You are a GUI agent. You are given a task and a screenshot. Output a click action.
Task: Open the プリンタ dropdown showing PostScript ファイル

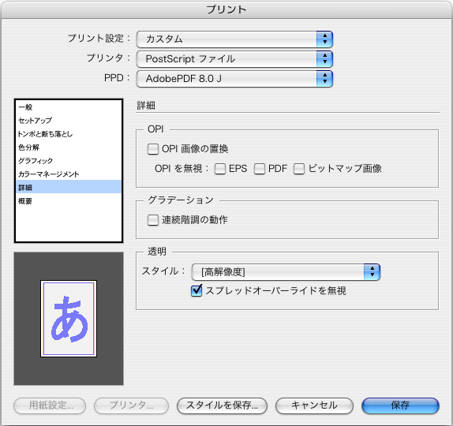234,59
